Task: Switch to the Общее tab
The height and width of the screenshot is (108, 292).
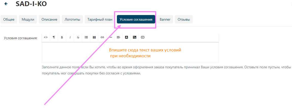Action: pos(9,19)
